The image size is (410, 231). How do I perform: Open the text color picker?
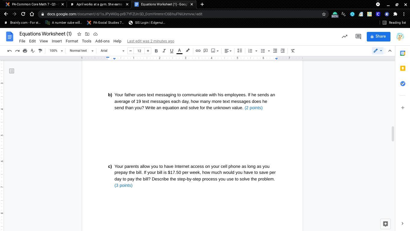coord(179,51)
